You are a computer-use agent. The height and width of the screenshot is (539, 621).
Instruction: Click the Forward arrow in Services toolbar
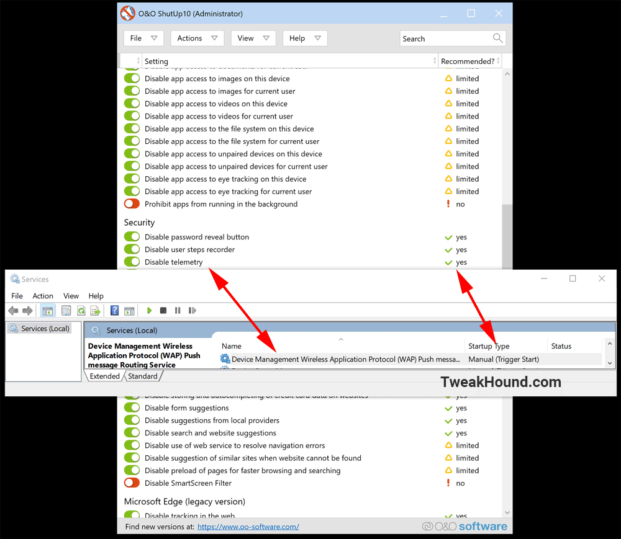pyautogui.click(x=27, y=311)
